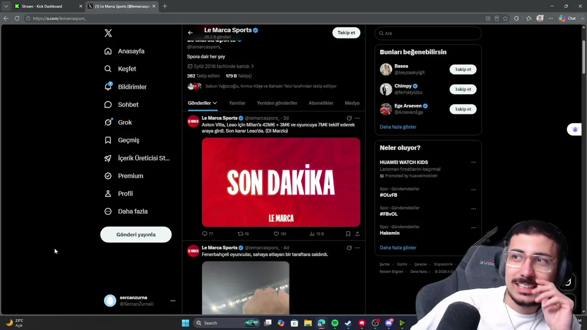
Task: Open the browser favorites list
Action: pyautogui.click(x=529, y=18)
